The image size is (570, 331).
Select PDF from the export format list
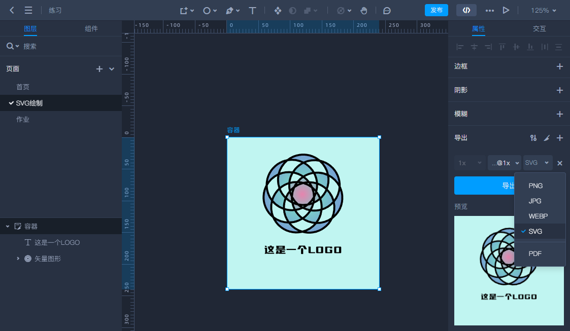pos(535,253)
